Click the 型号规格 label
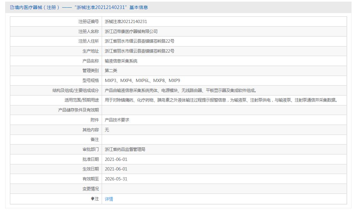The height and width of the screenshot is (215, 358). click(91, 80)
